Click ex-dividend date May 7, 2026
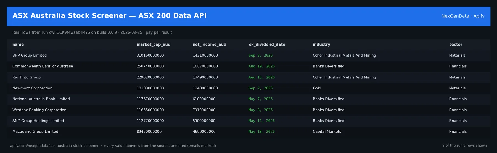 point(261,99)
